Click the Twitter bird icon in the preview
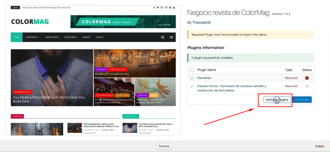330x152 pixels. 158,8
